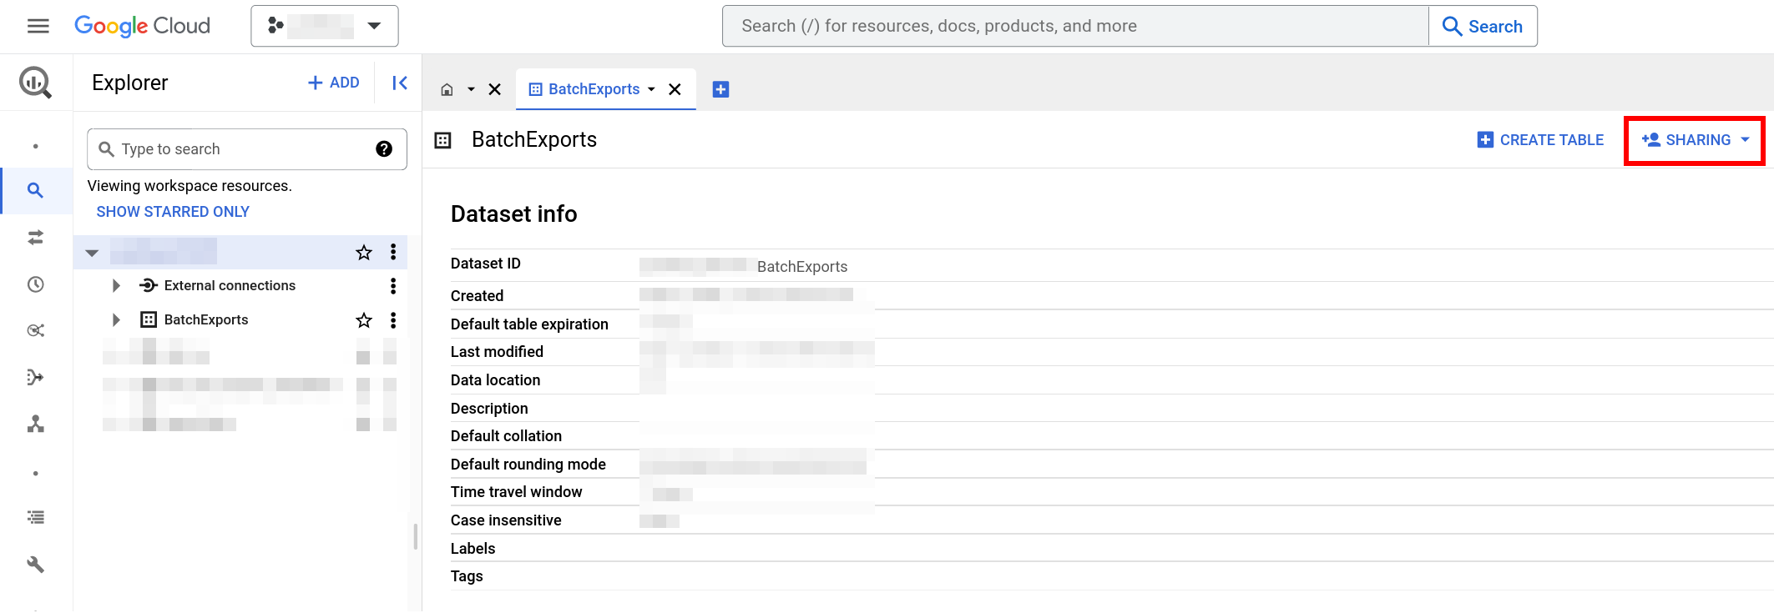
Task: Open BigQuery product icon in sidebar
Action: (x=35, y=82)
